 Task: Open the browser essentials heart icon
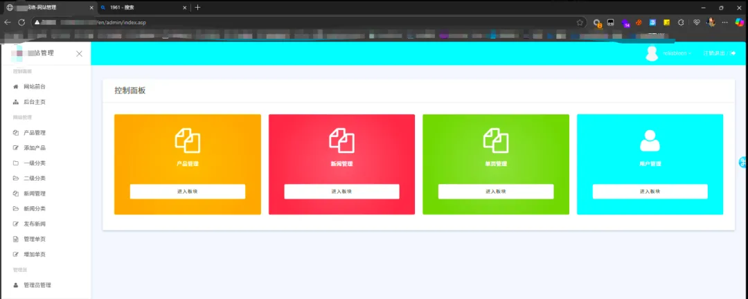click(x=697, y=22)
